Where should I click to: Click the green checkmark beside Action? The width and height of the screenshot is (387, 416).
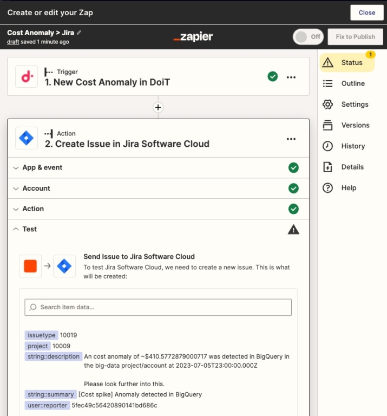tap(293, 209)
